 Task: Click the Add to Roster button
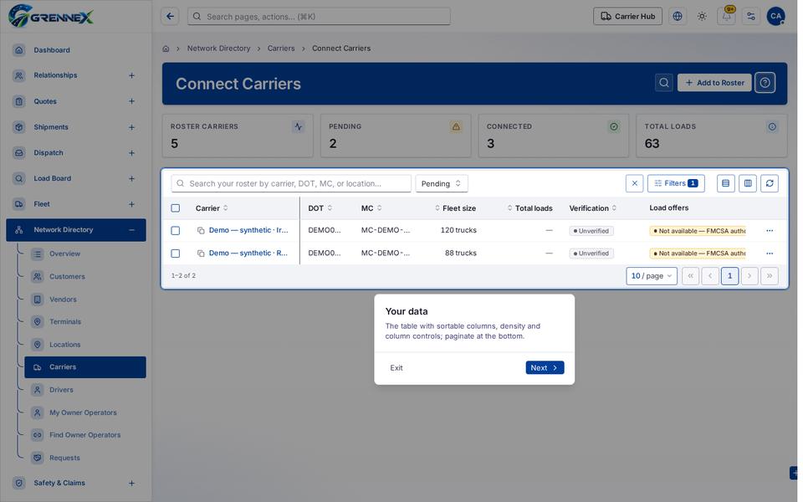714,83
